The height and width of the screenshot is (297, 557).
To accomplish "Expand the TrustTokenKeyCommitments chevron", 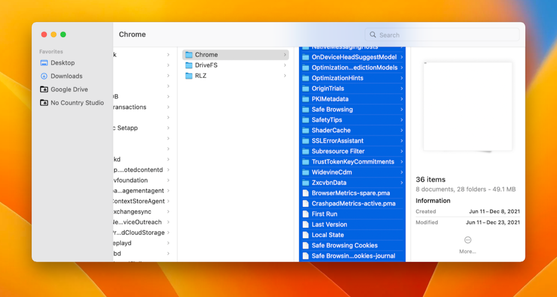I will (x=401, y=162).
